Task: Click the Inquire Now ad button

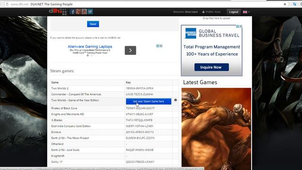Action: pos(211,67)
